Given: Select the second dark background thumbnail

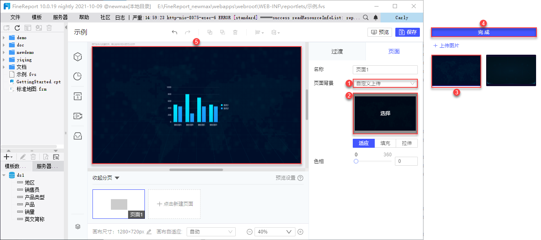Looking at the screenshot, I should point(511,70).
